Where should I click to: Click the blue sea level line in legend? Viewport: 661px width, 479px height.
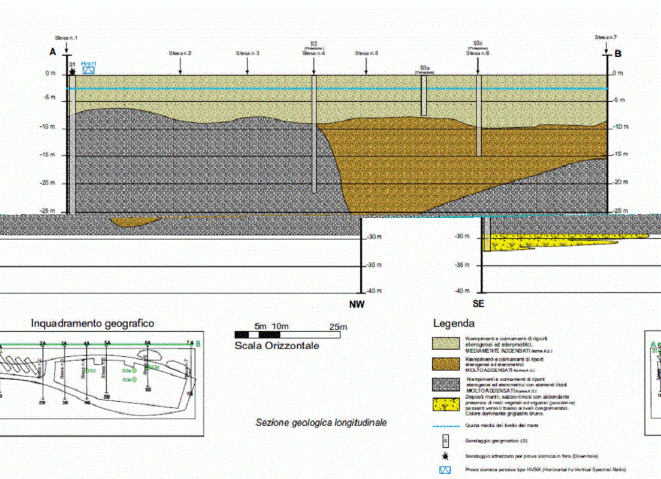446,426
